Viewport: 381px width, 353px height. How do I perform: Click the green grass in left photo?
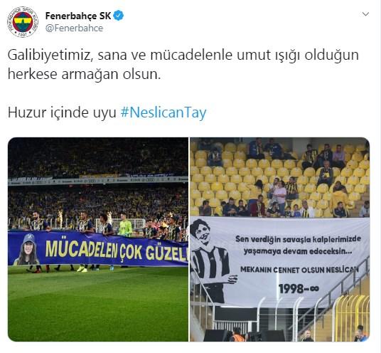click(x=98, y=304)
